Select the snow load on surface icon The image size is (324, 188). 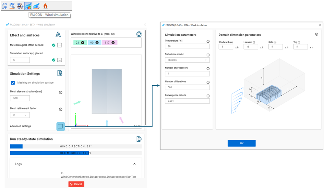(12, 6)
